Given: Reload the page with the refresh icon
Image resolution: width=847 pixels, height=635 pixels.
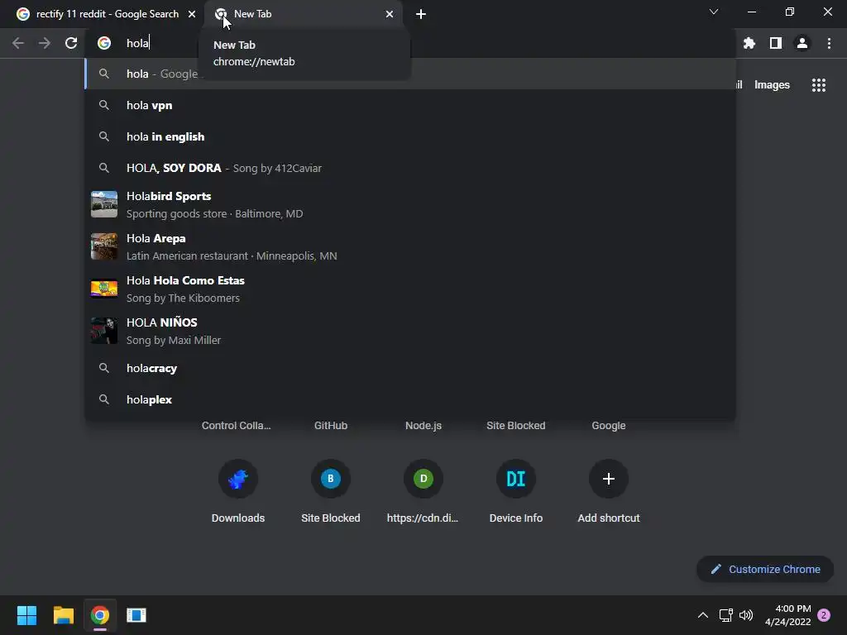Looking at the screenshot, I should pos(71,43).
